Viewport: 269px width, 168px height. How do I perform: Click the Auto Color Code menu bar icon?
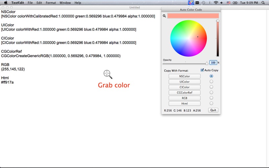point(191,3)
